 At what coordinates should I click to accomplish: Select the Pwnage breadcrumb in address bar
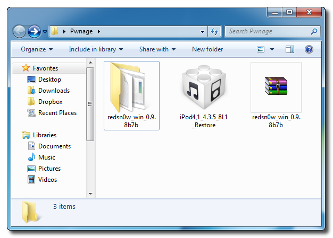81,31
